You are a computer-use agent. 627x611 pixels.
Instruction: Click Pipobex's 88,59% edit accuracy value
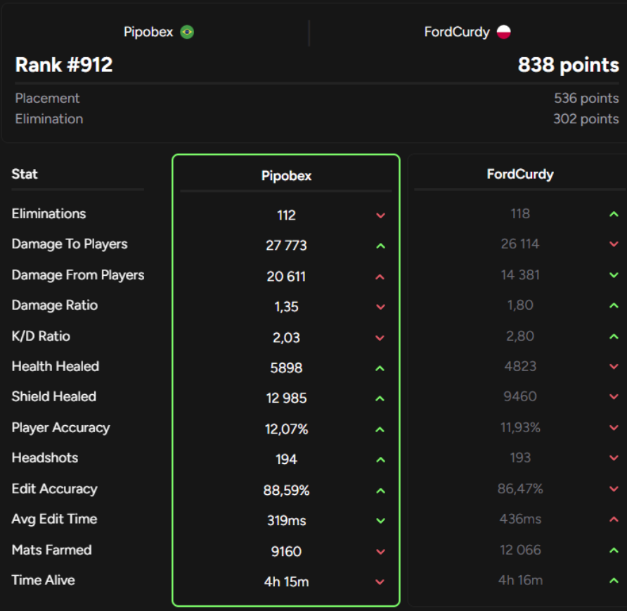click(x=286, y=491)
